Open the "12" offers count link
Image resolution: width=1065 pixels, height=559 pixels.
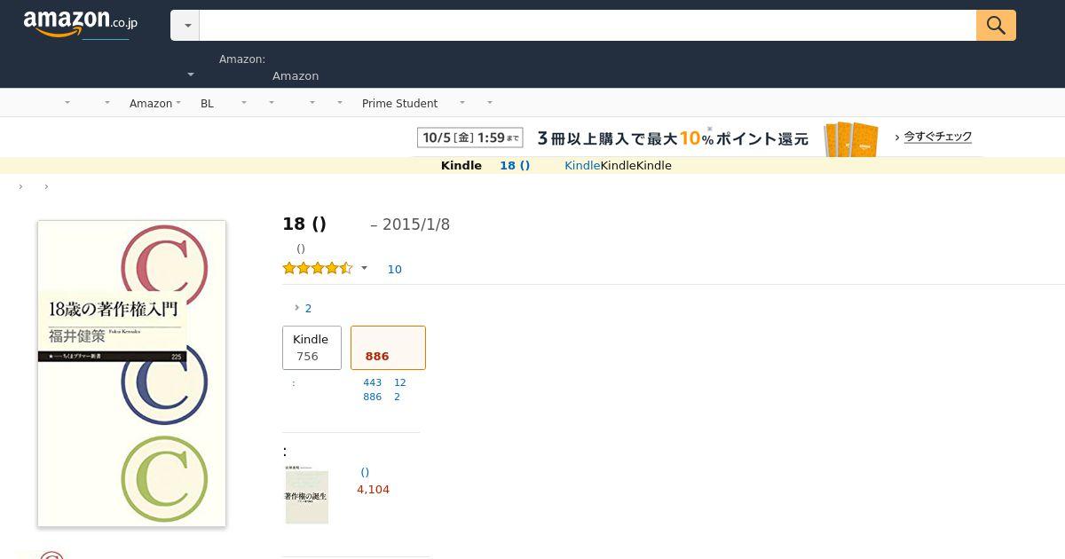click(x=399, y=382)
